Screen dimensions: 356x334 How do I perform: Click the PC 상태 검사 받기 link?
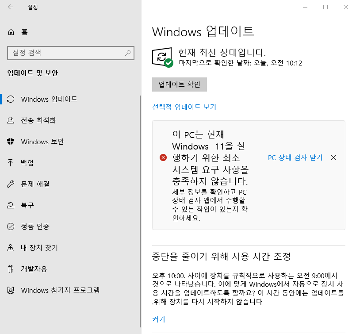click(x=295, y=157)
